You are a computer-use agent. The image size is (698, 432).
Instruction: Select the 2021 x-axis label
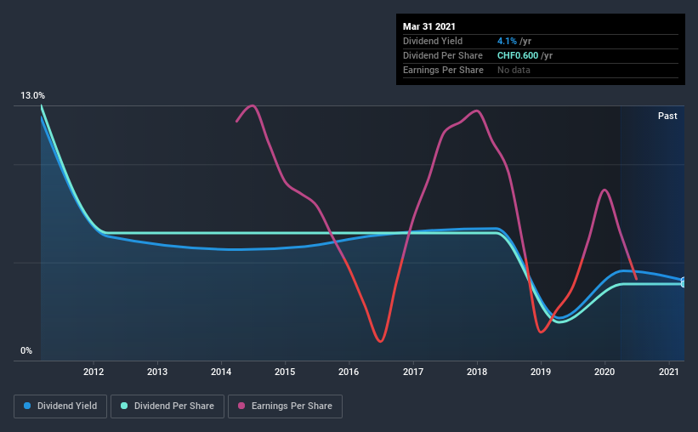coord(668,372)
